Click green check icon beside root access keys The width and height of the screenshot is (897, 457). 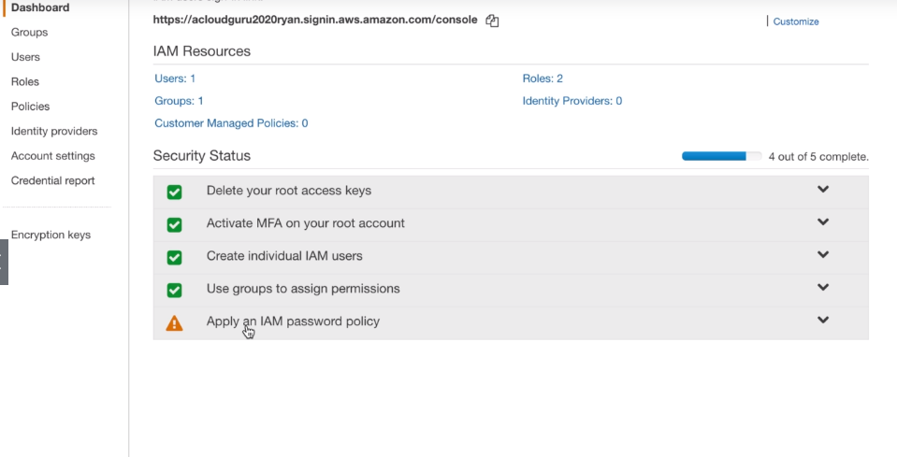[x=174, y=192]
